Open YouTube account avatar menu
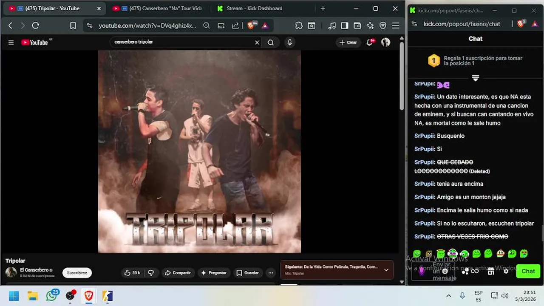The width and height of the screenshot is (544, 306). (x=385, y=42)
